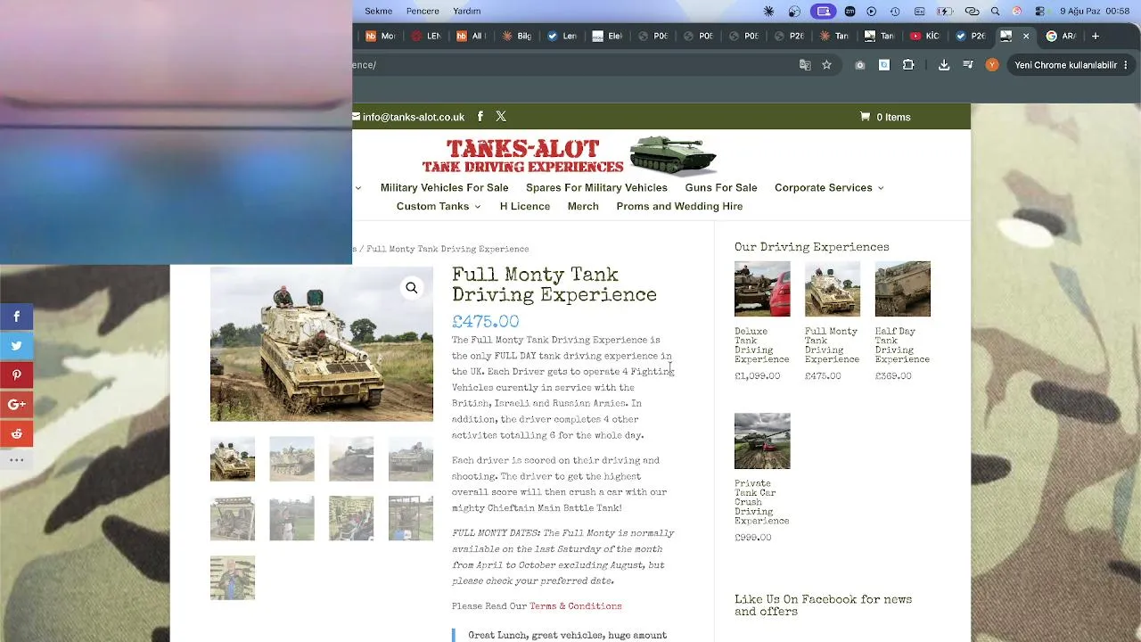Viewport: 1141px width, 642px height.
Task: Open Proms and Wedding Hire
Action: point(679,207)
